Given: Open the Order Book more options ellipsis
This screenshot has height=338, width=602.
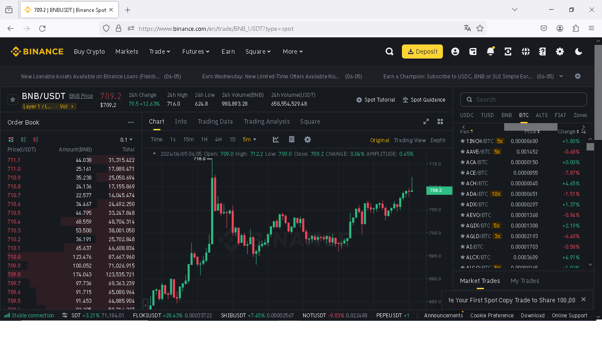Looking at the screenshot, I should tap(131, 122).
